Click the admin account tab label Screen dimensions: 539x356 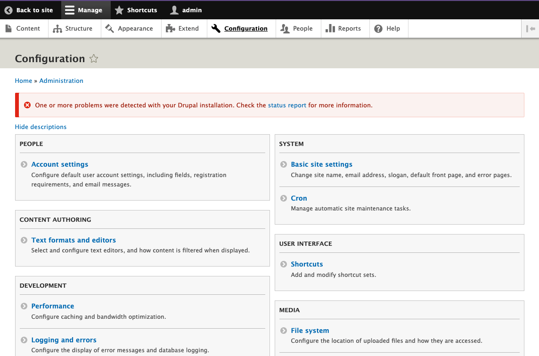tap(192, 10)
